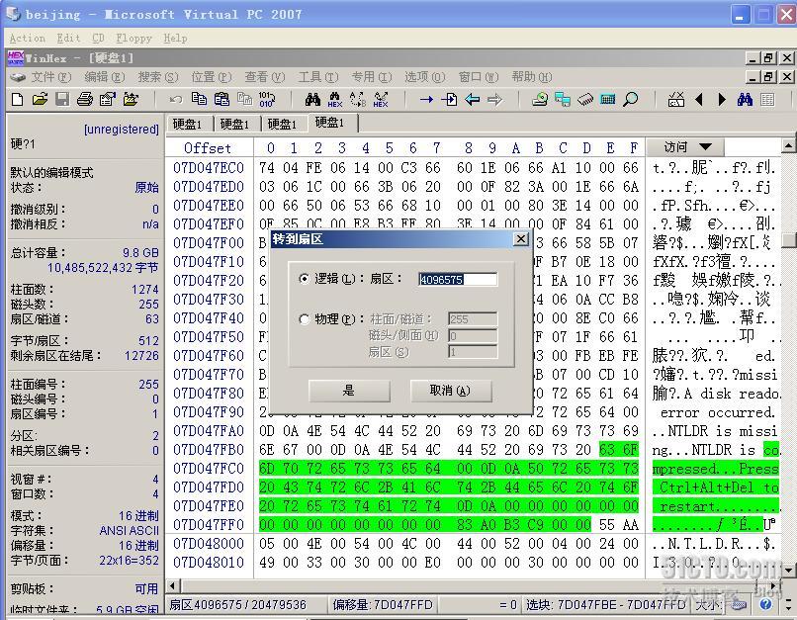Open the calculator icon in the toolbar

[608, 99]
